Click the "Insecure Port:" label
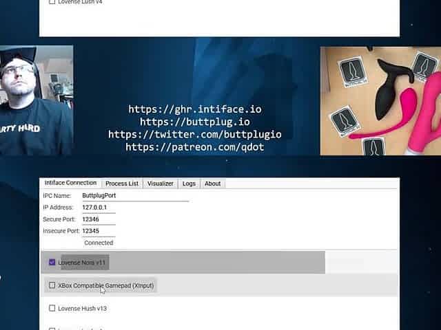This screenshot has height=330, width=441. 61,231
